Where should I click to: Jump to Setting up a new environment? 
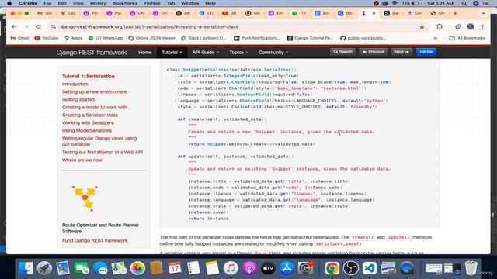pos(95,91)
